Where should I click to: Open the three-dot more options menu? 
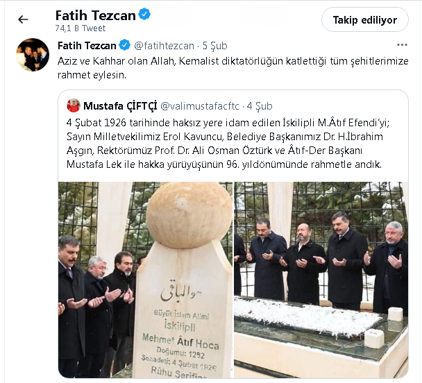[402, 45]
